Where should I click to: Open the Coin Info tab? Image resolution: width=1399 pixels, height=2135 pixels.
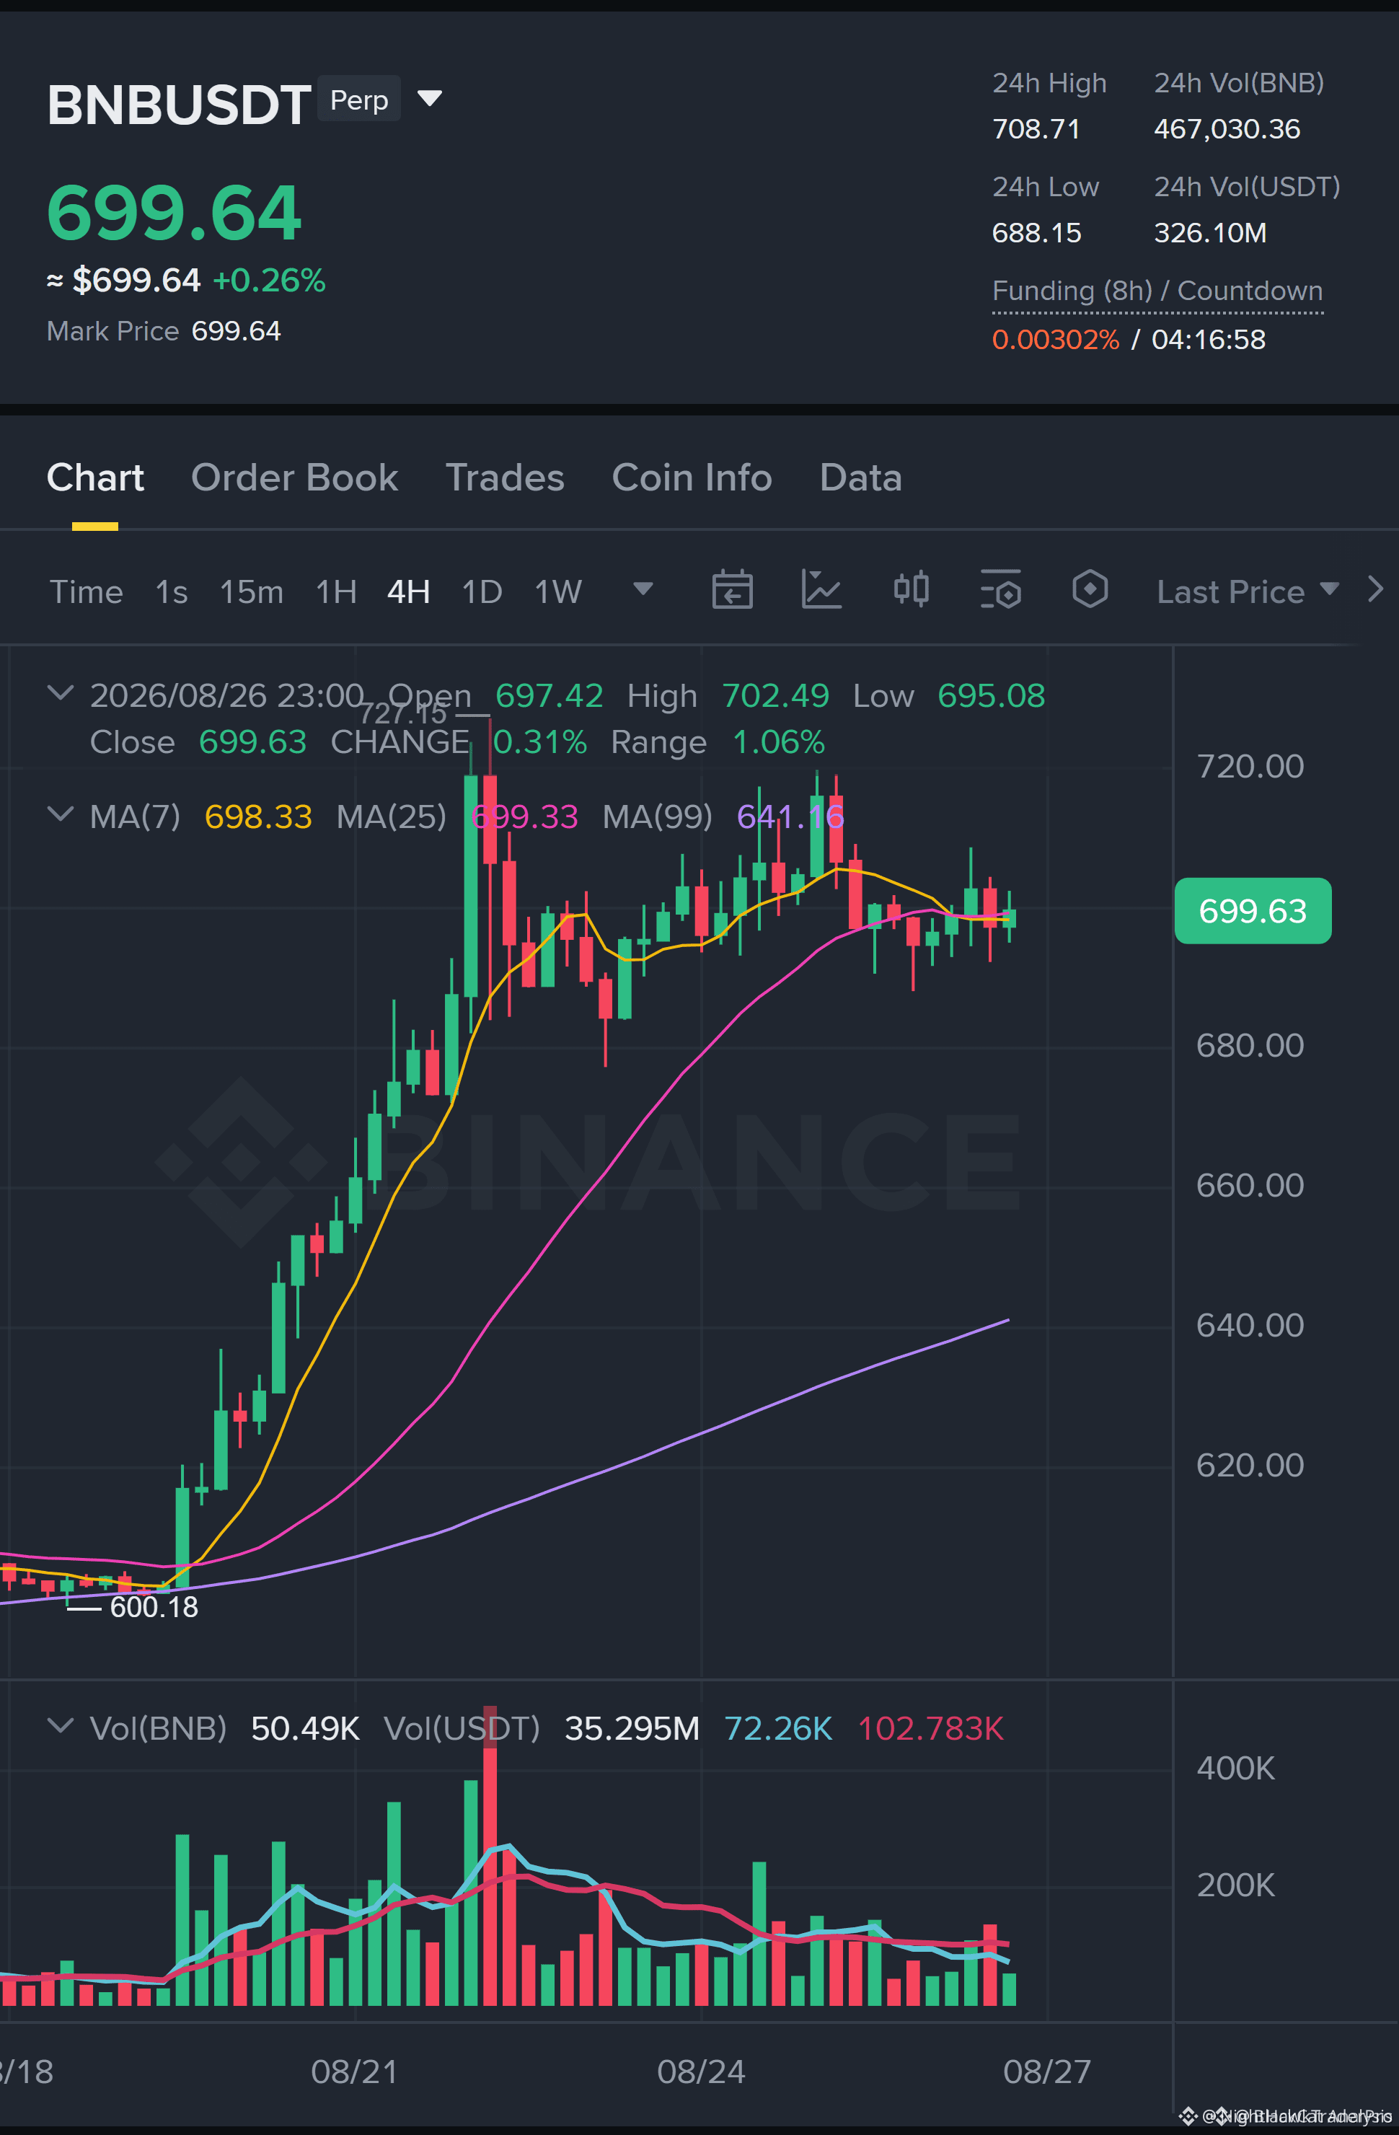(x=692, y=477)
